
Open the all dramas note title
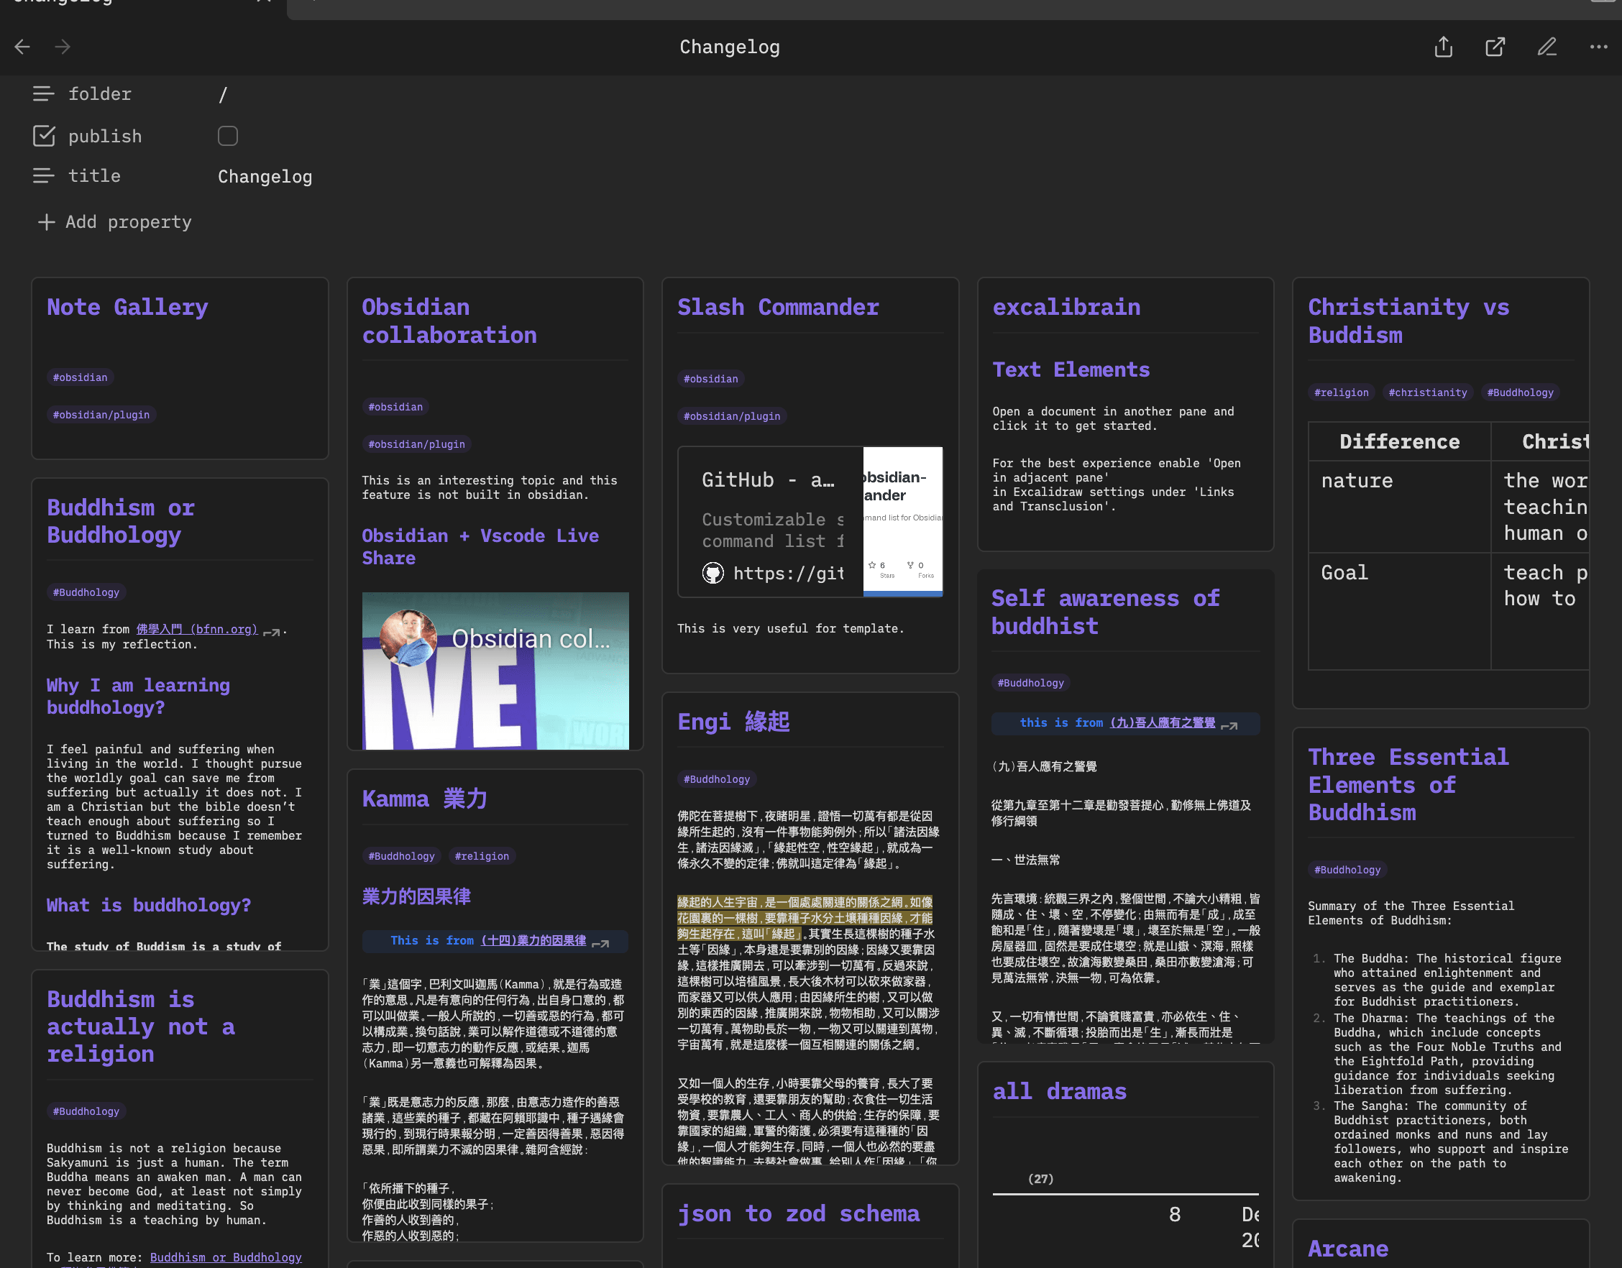(x=1059, y=1091)
